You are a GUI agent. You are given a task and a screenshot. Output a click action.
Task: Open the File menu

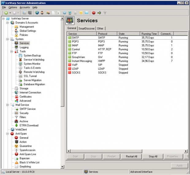(x=4, y=7)
